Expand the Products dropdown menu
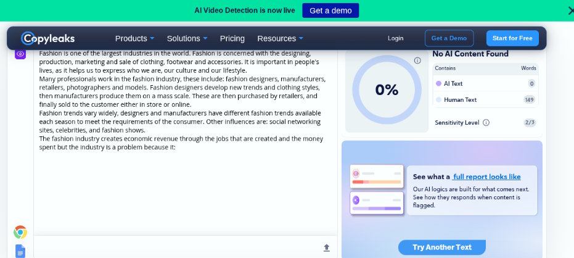Image resolution: width=574 pixels, height=258 pixels. coord(134,38)
